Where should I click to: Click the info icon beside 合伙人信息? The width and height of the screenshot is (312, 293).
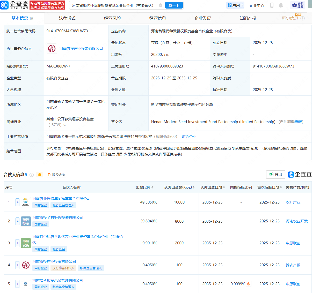(x=32, y=175)
